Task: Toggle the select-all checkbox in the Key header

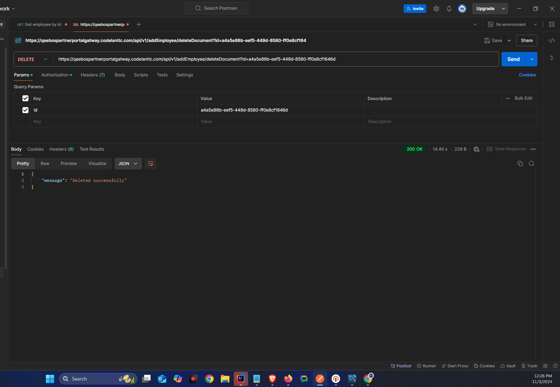Action: [x=25, y=98]
